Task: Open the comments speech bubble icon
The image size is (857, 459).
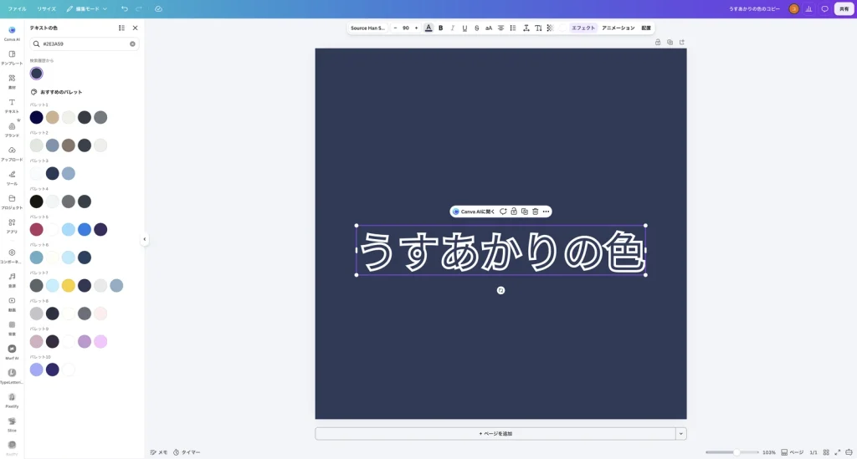Action: point(824,8)
